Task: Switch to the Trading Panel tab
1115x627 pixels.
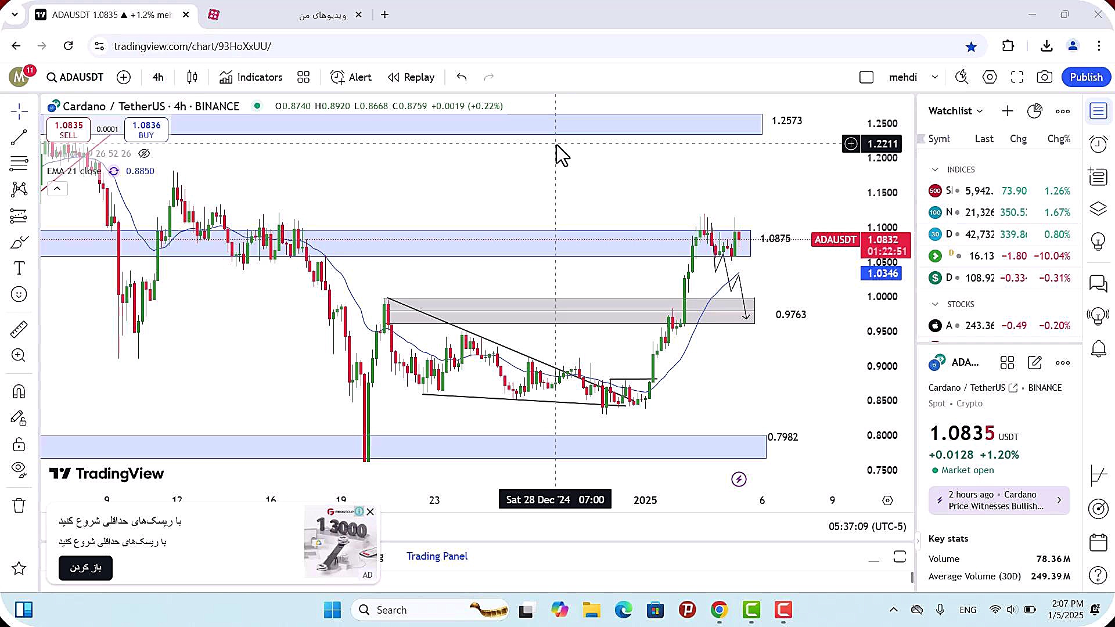Action: pyautogui.click(x=437, y=556)
